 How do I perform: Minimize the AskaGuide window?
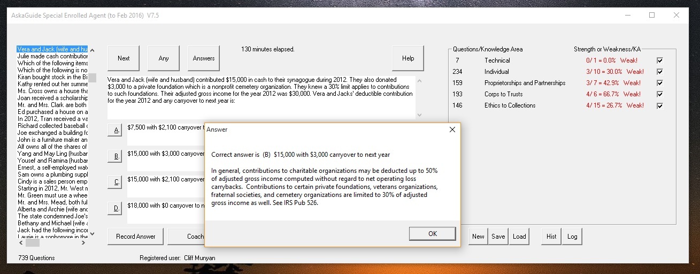coord(628,15)
